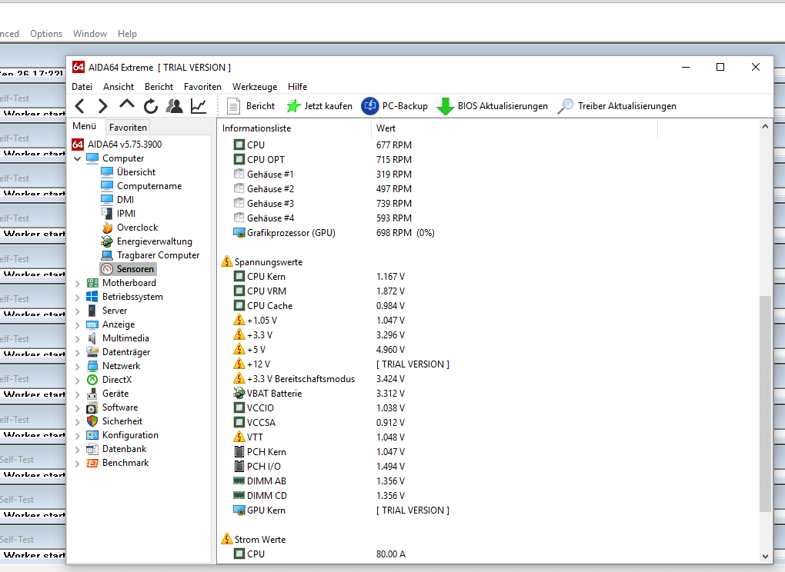Screen dimensions: 785x572
Task: Open Window menu in the background window
Action: point(90,34)
